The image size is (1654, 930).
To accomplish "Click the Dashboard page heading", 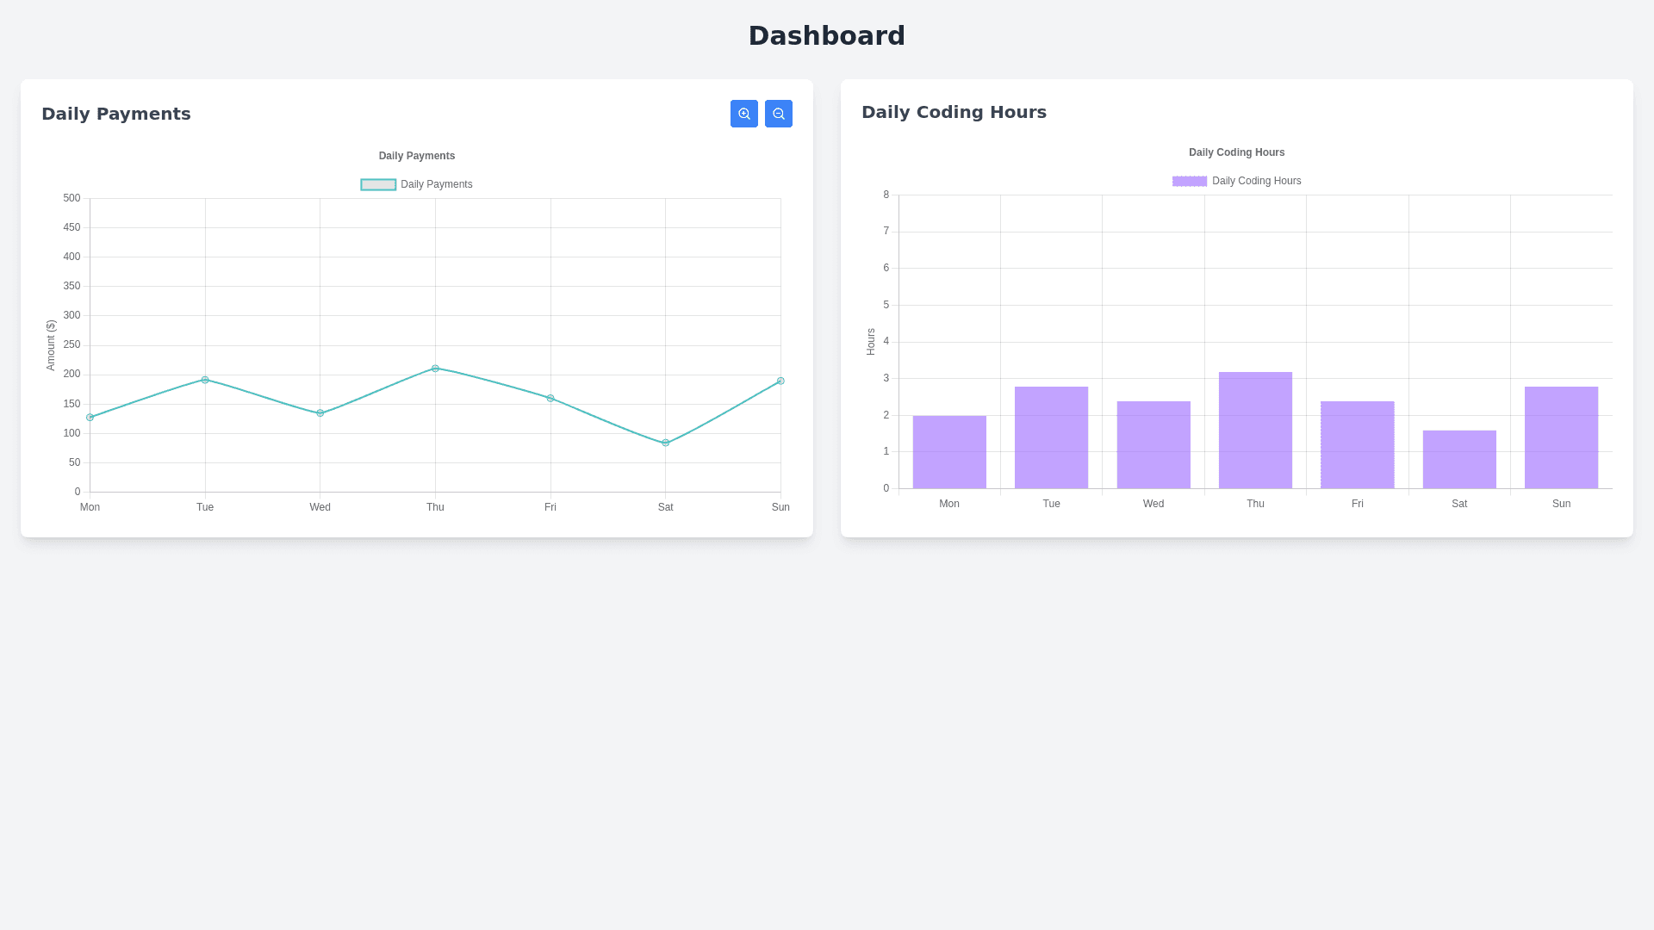I will coord(826,35).
